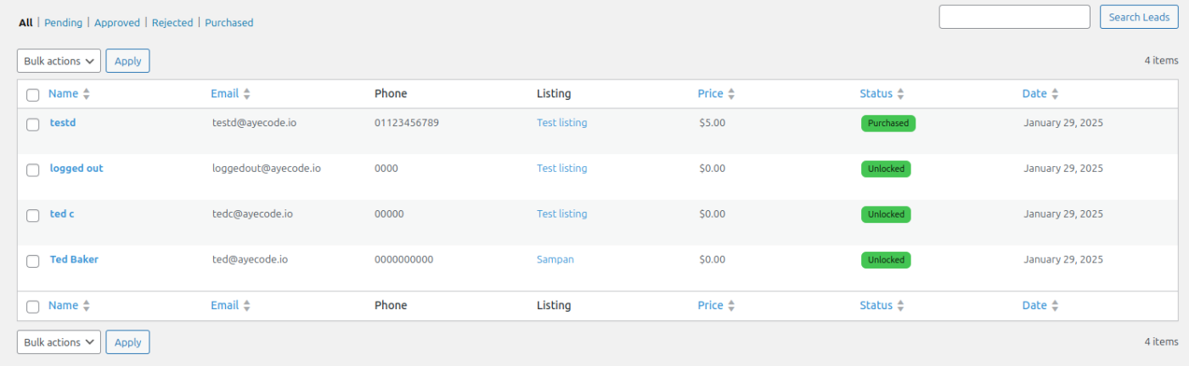Click the Status column sort arrows in header
Viewport: 1189px width, 366px height.
(900, 94)
